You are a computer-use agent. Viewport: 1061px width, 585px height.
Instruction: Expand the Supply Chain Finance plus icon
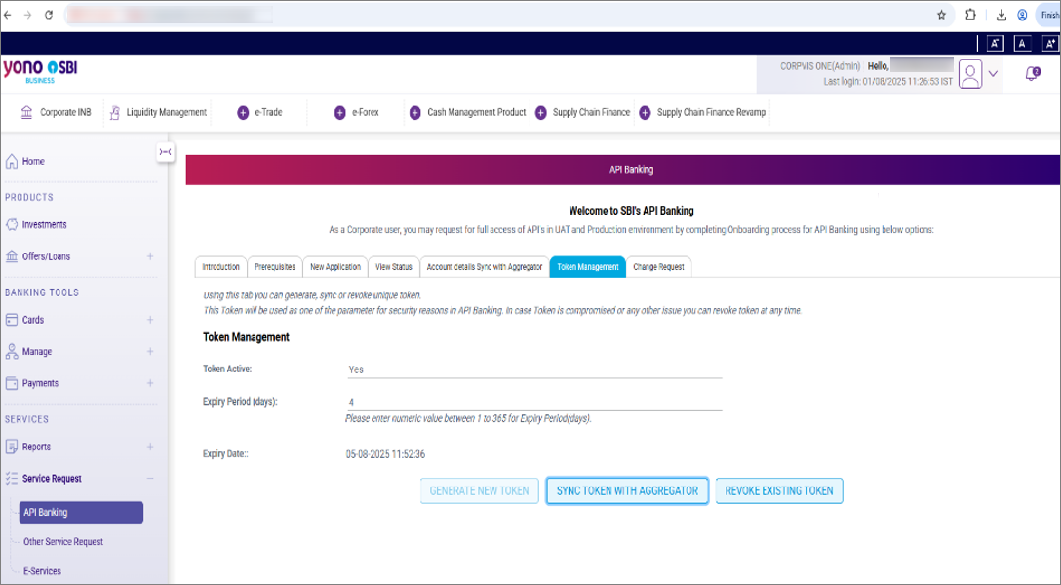(x=540, y=113)
